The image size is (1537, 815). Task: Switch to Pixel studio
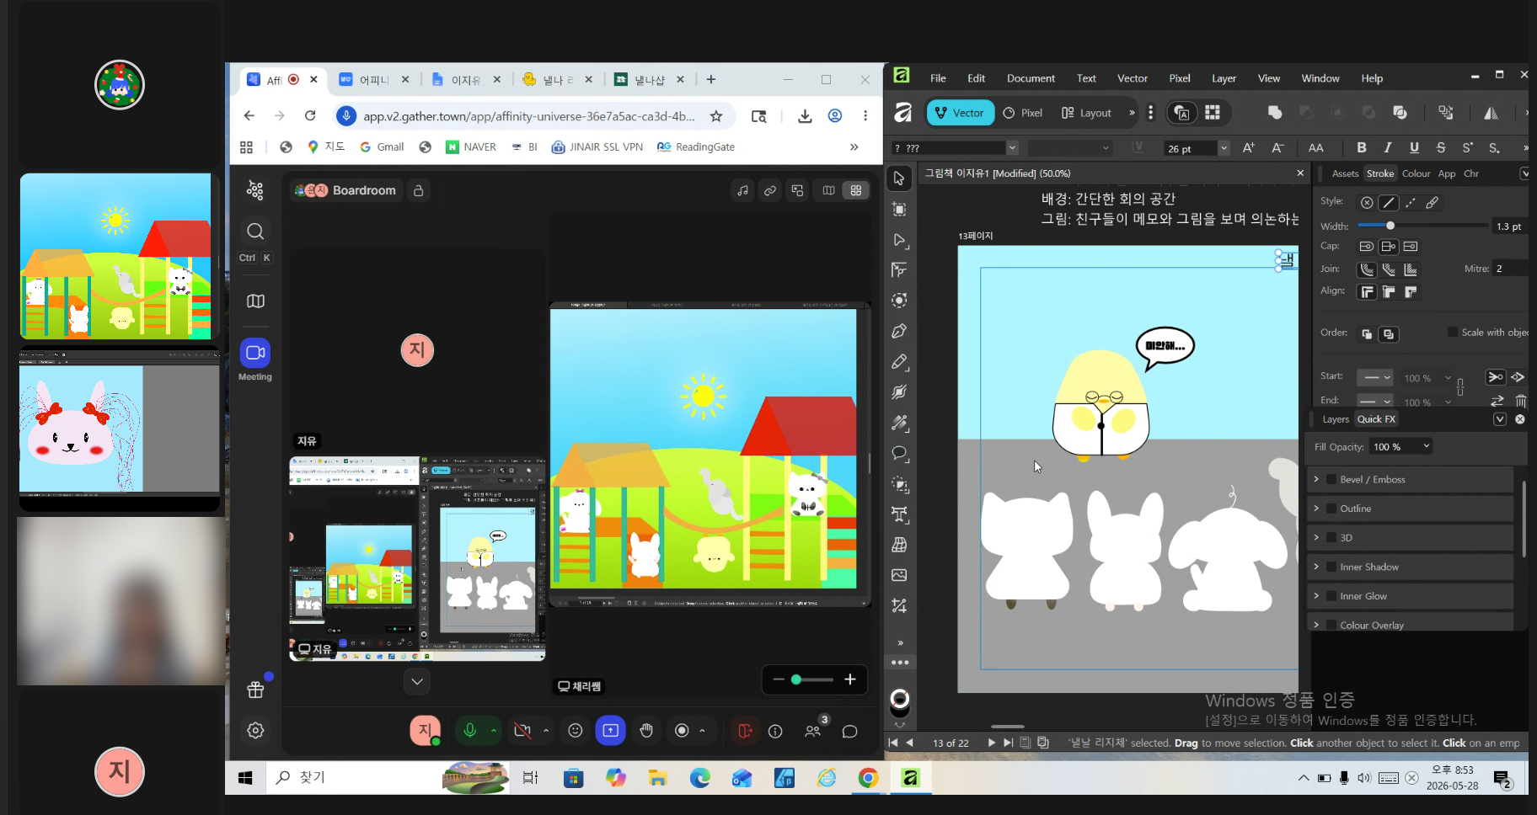point(1023,113)
